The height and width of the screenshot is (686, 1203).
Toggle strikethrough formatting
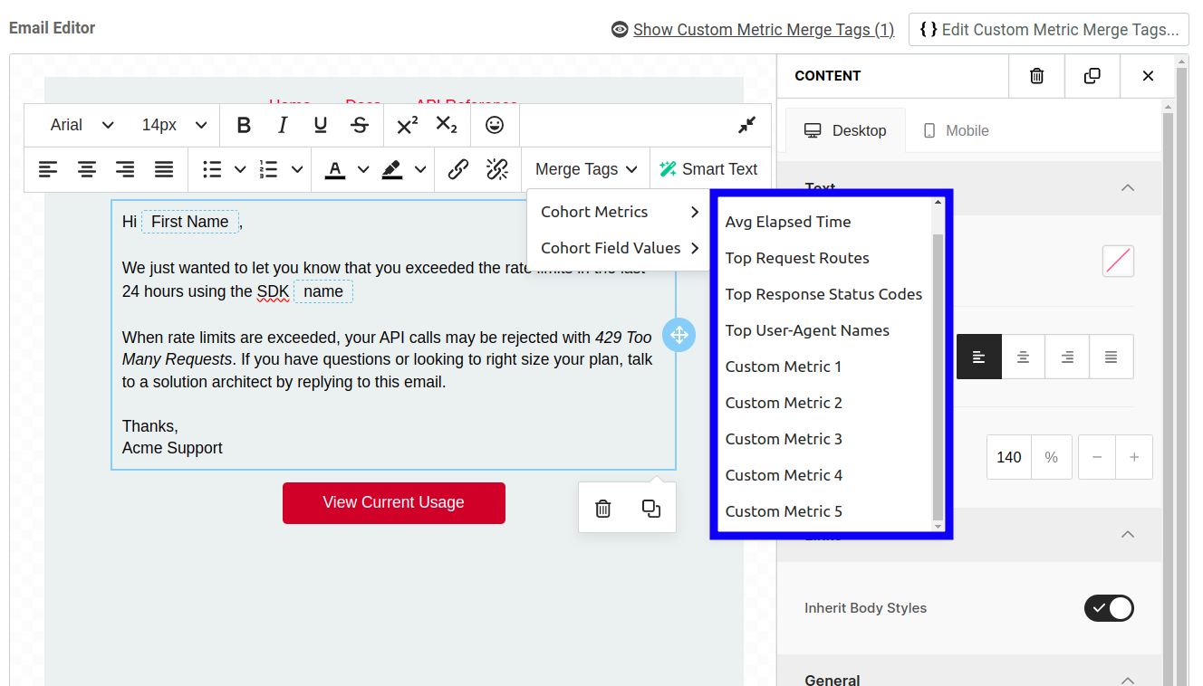[x=359, y=125]
